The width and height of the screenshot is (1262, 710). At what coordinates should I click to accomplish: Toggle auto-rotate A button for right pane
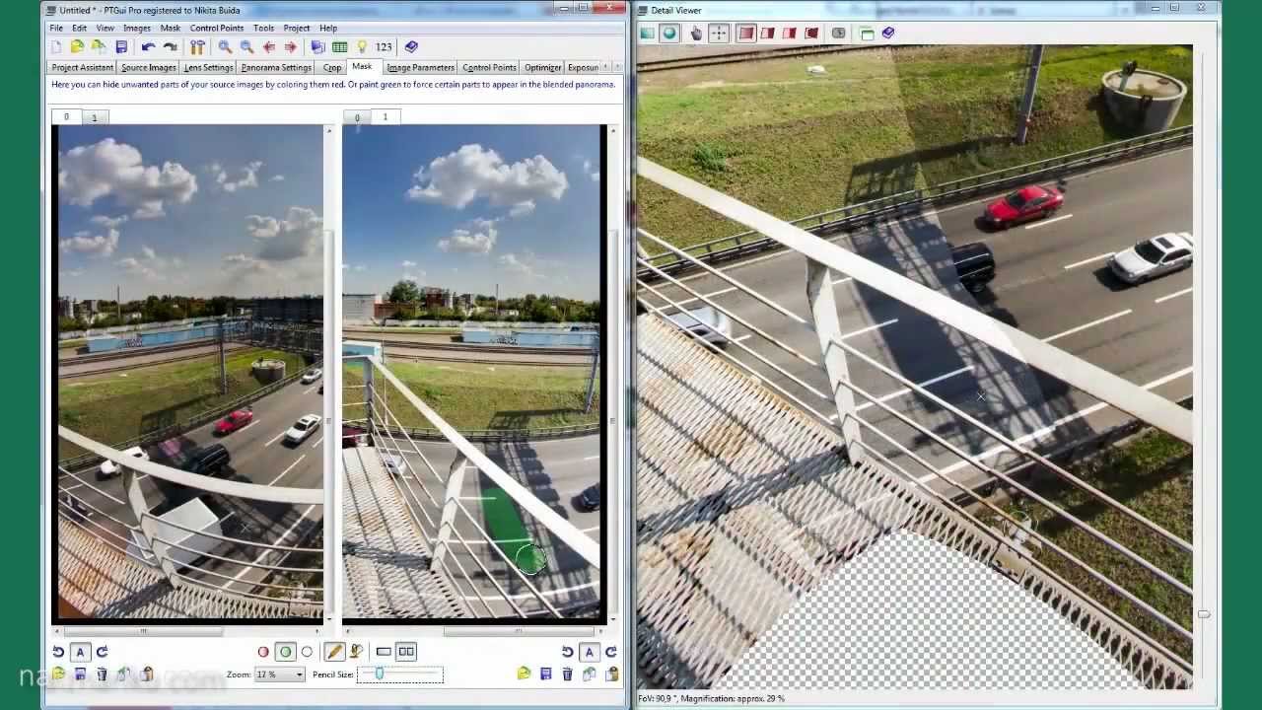589,652
